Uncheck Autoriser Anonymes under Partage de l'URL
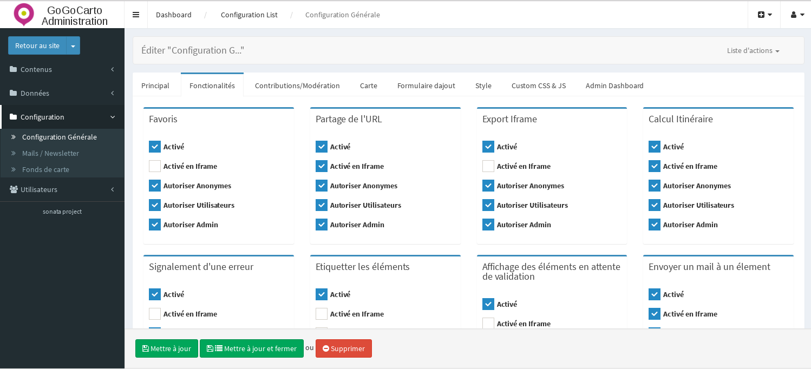Image resolution: width=811 pixels, height=369 pixels. click(322, 186)
